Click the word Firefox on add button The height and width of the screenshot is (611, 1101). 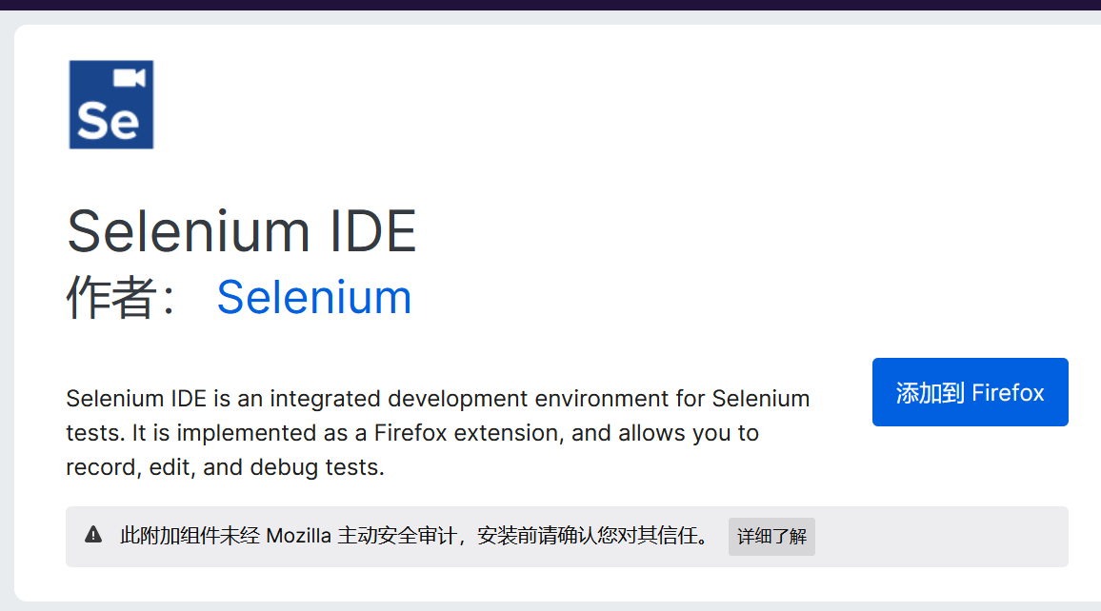tap(1008, 392)
